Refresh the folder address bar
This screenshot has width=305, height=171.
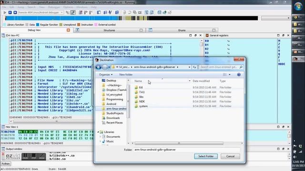pos(194,67)
